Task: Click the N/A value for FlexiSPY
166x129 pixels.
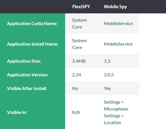Action: (76, 112)
